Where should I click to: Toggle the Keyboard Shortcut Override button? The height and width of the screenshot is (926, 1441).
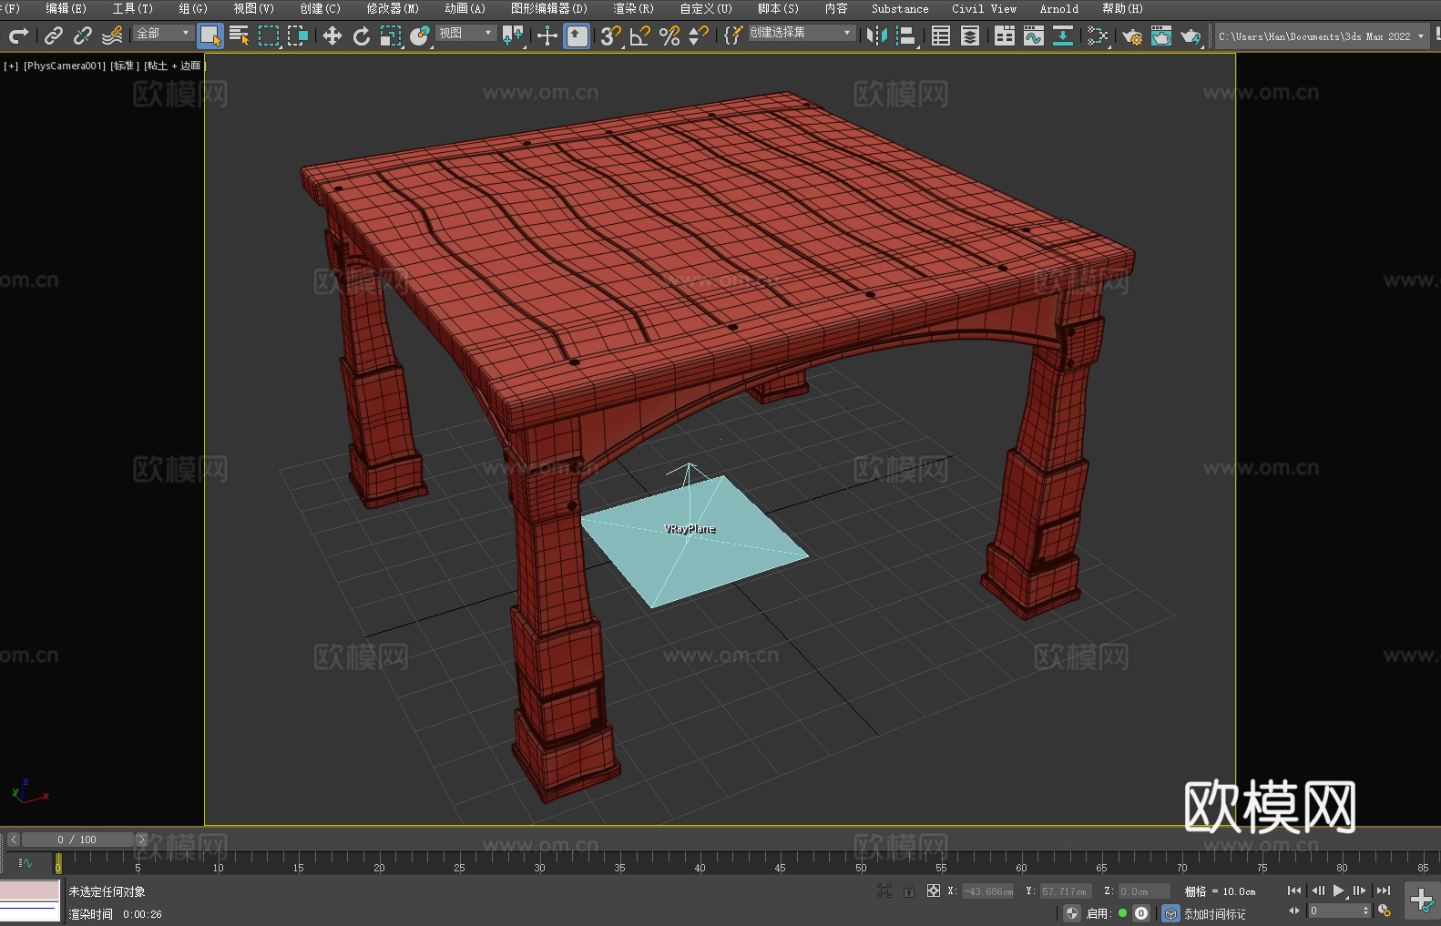click(577, 36)
